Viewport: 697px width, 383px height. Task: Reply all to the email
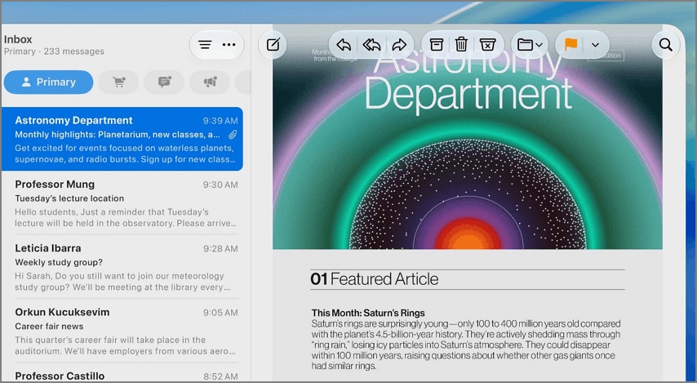371,45
